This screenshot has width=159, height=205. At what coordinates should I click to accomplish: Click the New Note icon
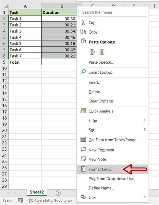point(83,159)
